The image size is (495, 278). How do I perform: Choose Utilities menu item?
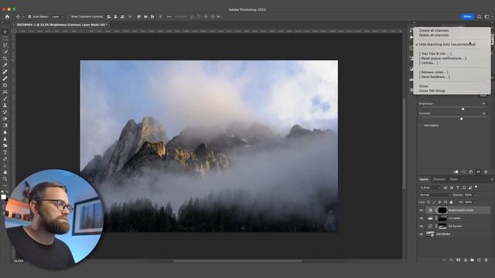tap(428, 63)
